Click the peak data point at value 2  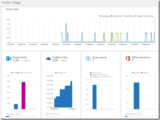coord(66,24)
